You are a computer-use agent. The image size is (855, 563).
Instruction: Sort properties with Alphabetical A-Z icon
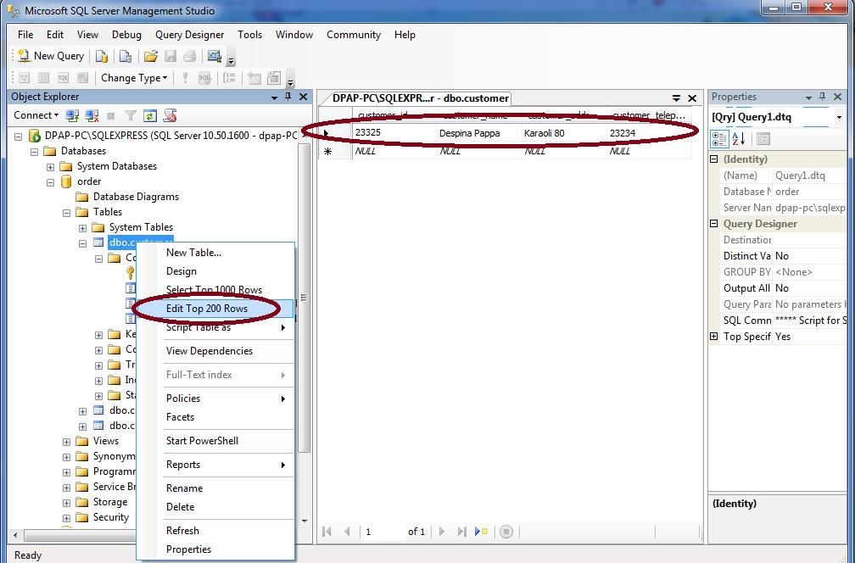(738, 139)
